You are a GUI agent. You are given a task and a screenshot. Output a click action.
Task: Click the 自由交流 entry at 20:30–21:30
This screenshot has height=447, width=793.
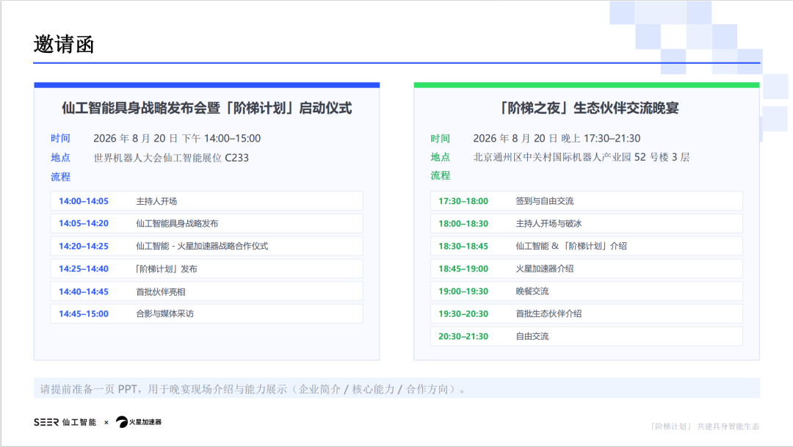coord(532,336)
